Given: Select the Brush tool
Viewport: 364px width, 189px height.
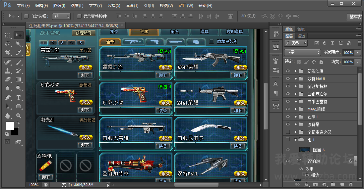Looking at the screenshot, I should coord(18,62).
